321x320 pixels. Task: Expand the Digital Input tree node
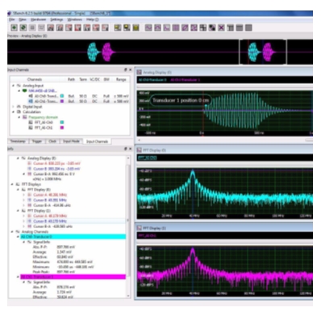13,106
